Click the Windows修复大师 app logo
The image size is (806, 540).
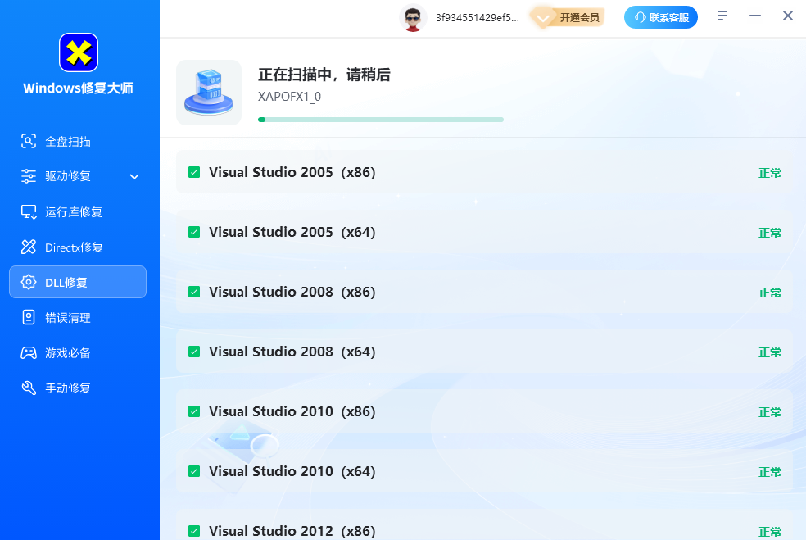[x=78, y=52]
